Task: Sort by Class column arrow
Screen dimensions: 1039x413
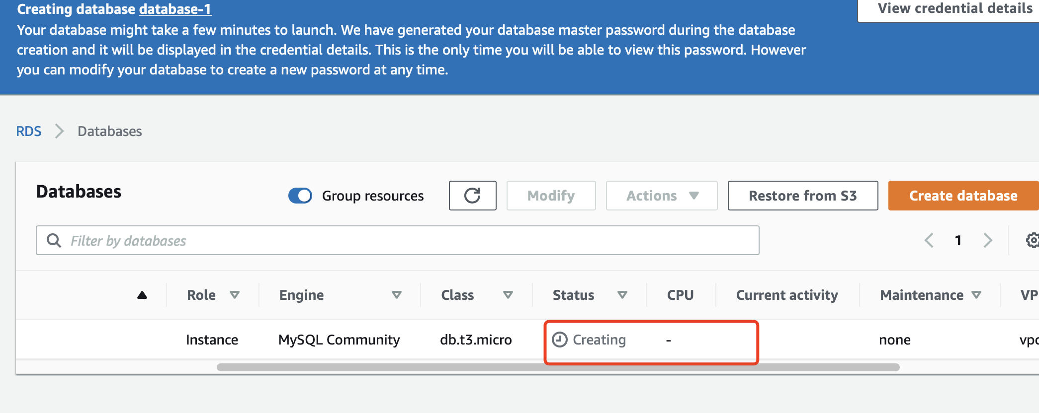Action: (x=508, y=295)
